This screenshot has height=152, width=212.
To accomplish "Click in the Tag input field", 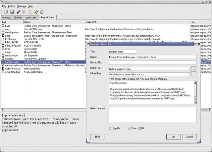I will click(122, 52).
